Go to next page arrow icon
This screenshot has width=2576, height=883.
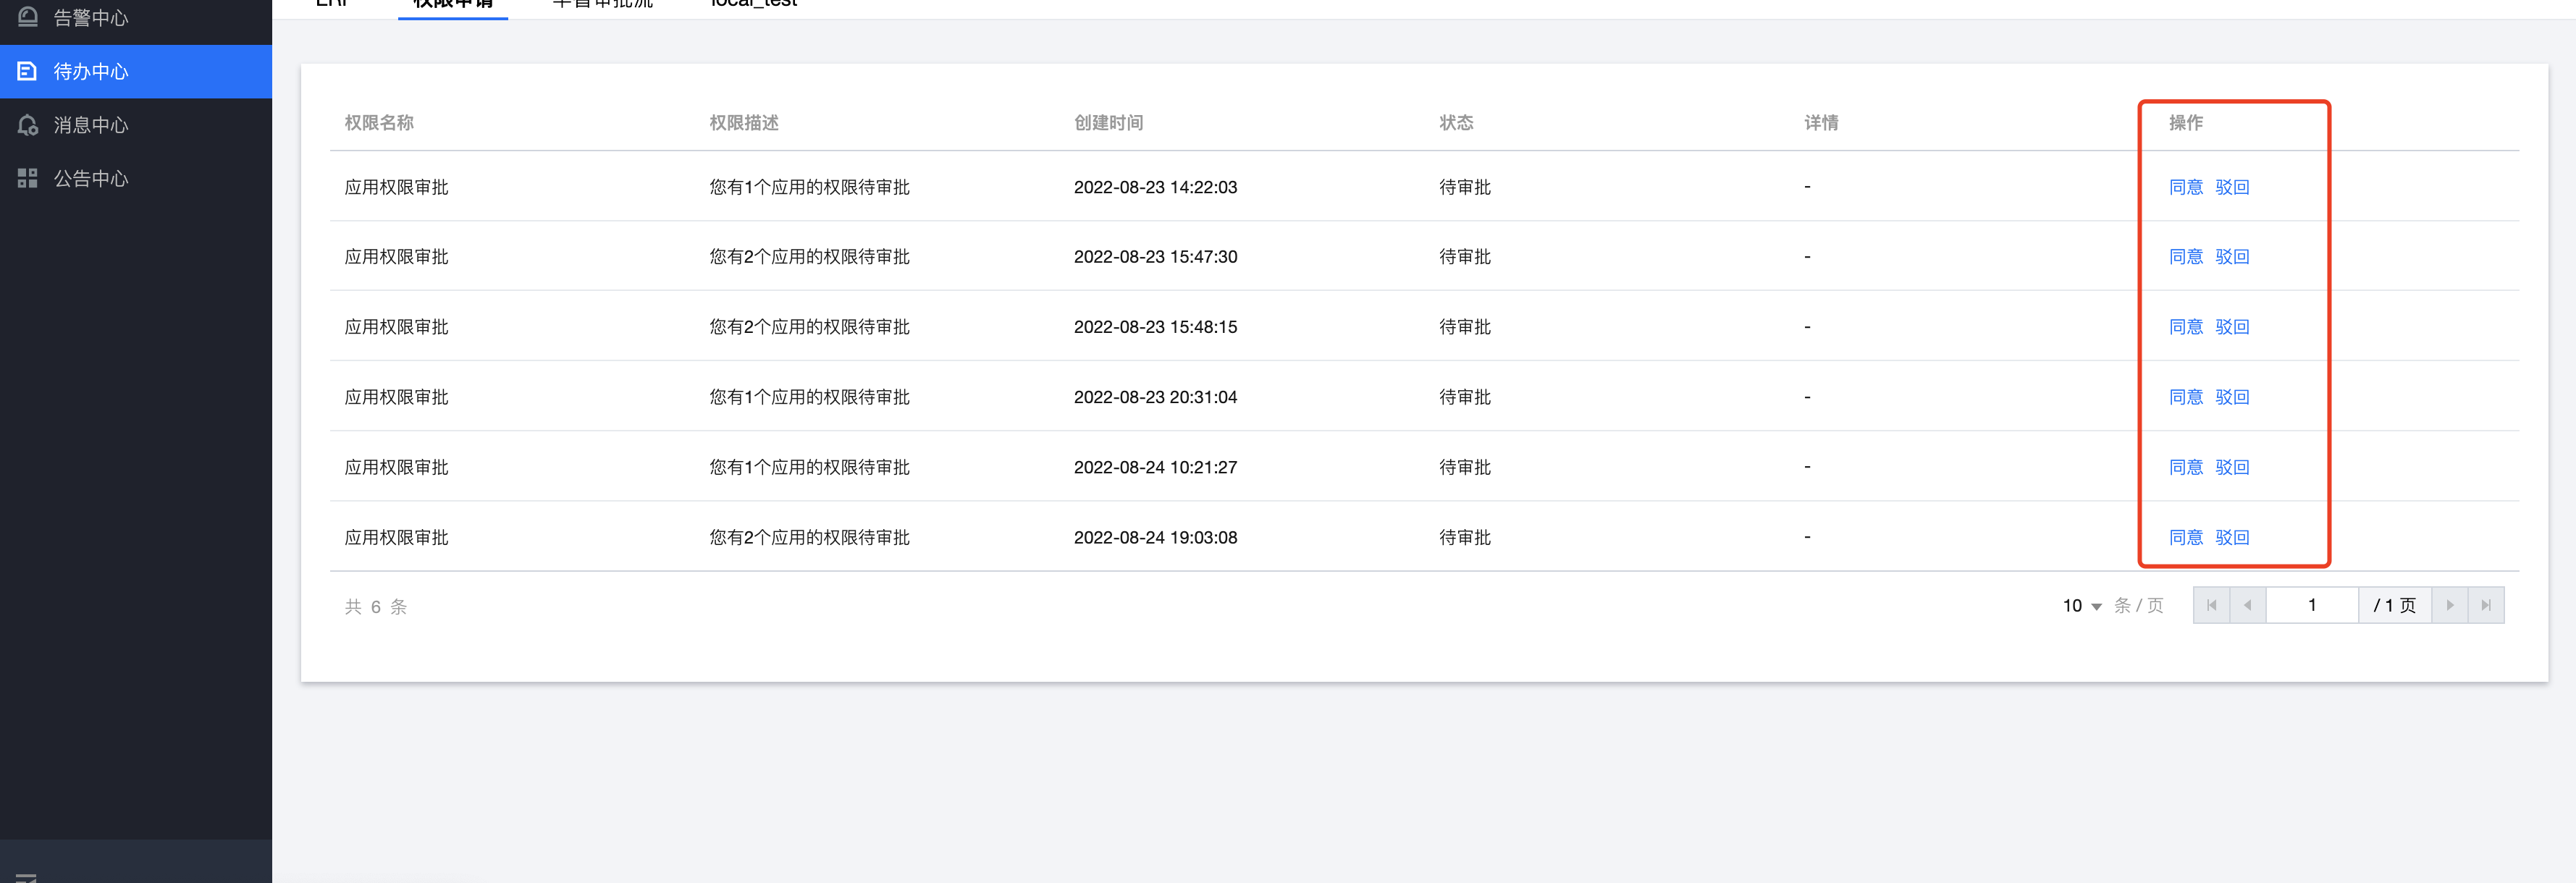click(2449, 605)
